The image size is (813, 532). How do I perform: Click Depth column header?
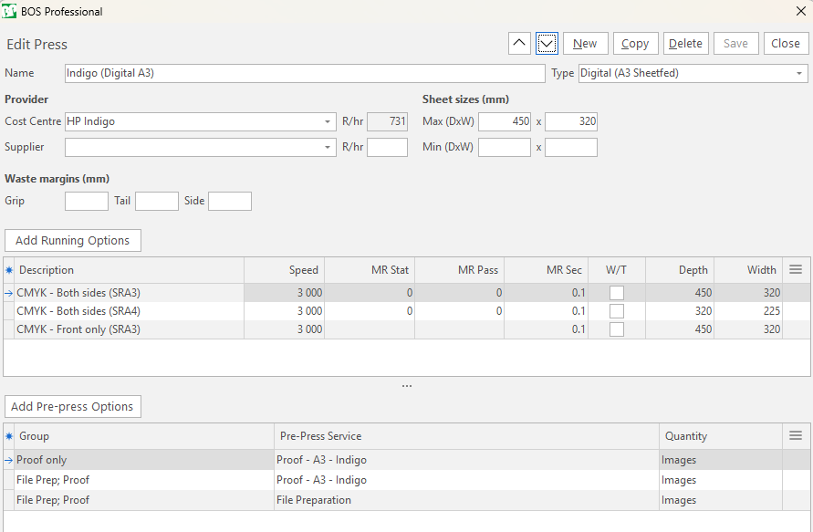click(680, 270)
